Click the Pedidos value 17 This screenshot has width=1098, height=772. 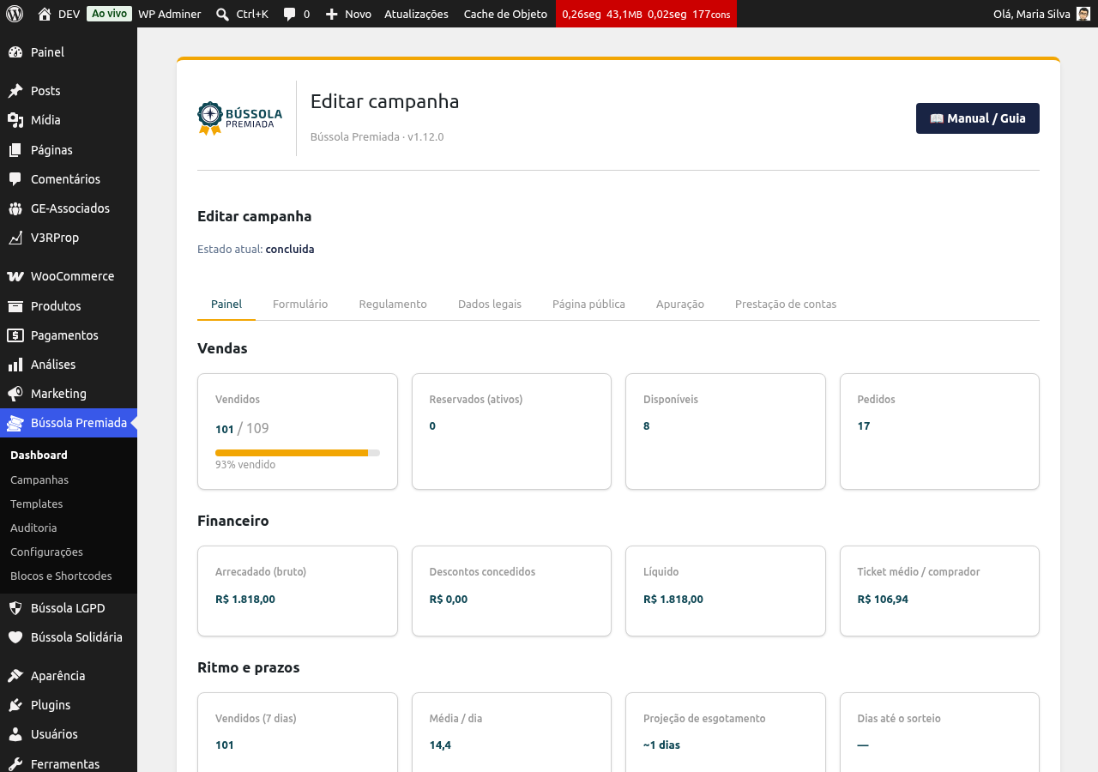pyautogui.click(x=864, y=426)
